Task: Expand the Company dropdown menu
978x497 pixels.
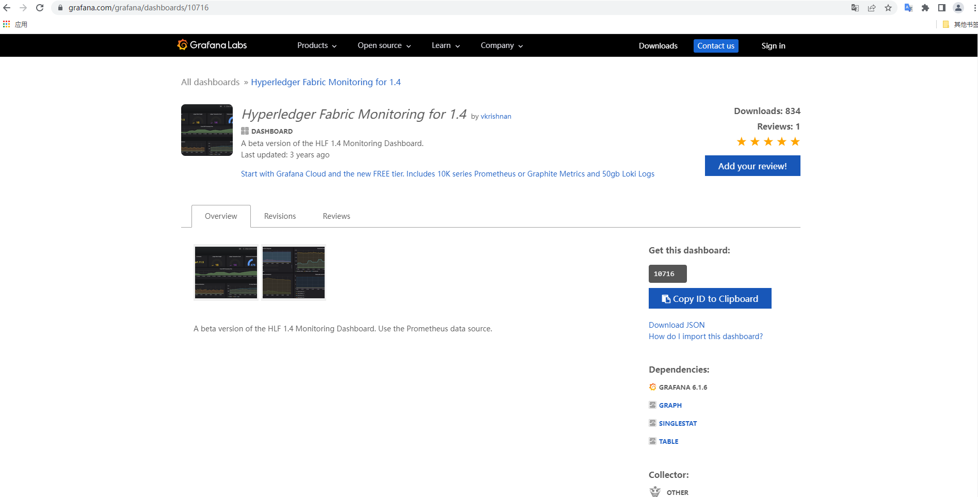Action: tap(502, 45)
